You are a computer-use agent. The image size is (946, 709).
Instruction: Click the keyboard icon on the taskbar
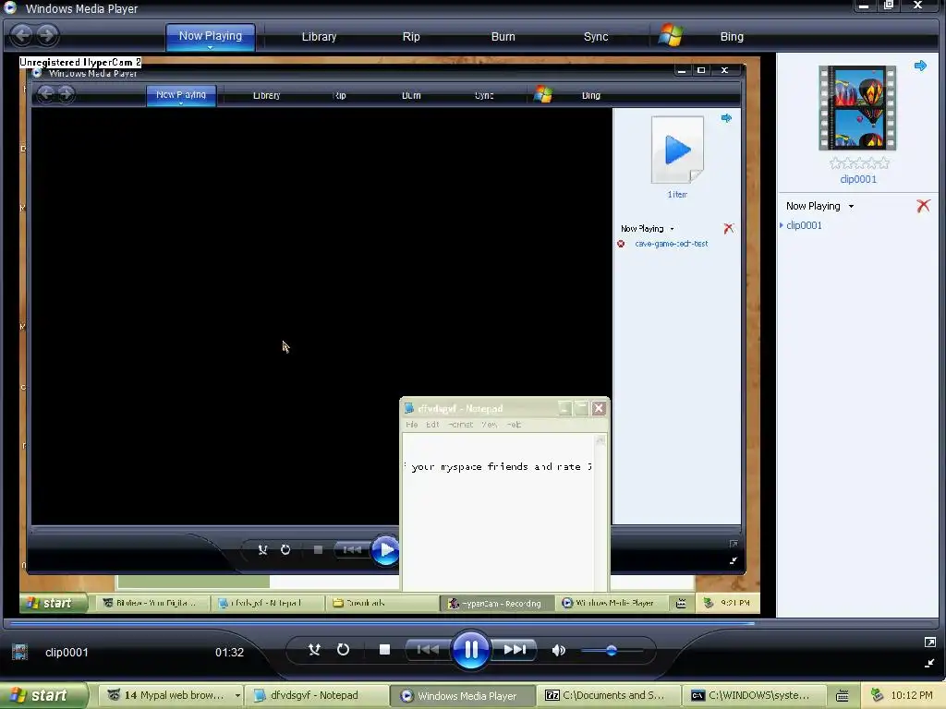pyautogui.click(x=843, y=696)
